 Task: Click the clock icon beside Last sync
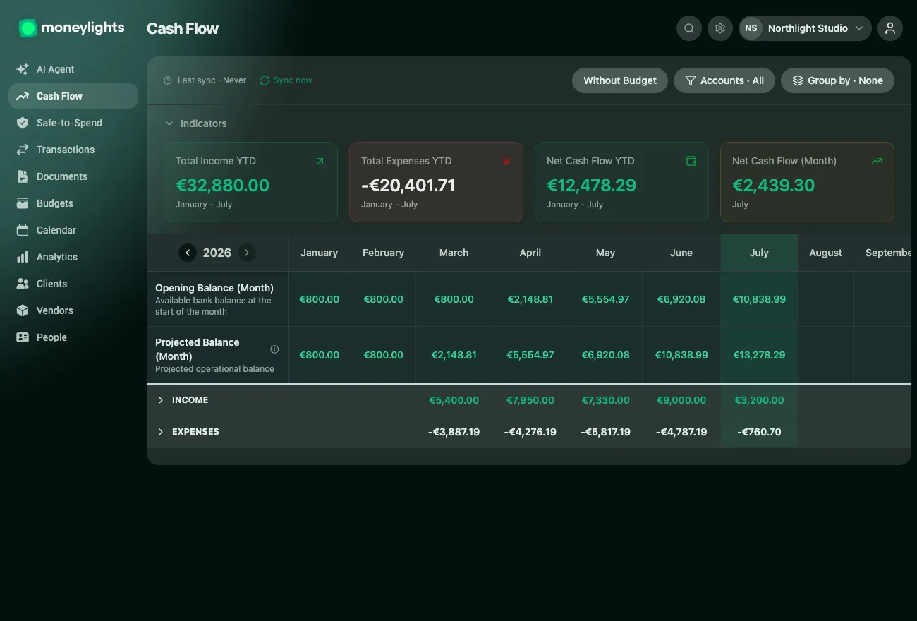[x=168, y=80]
